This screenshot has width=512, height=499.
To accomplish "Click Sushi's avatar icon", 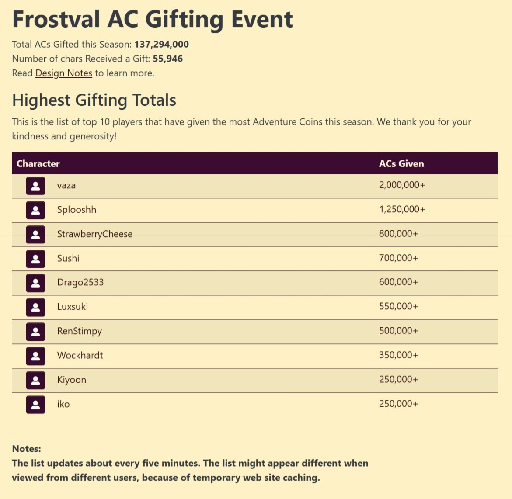I will tap(36, 259).
